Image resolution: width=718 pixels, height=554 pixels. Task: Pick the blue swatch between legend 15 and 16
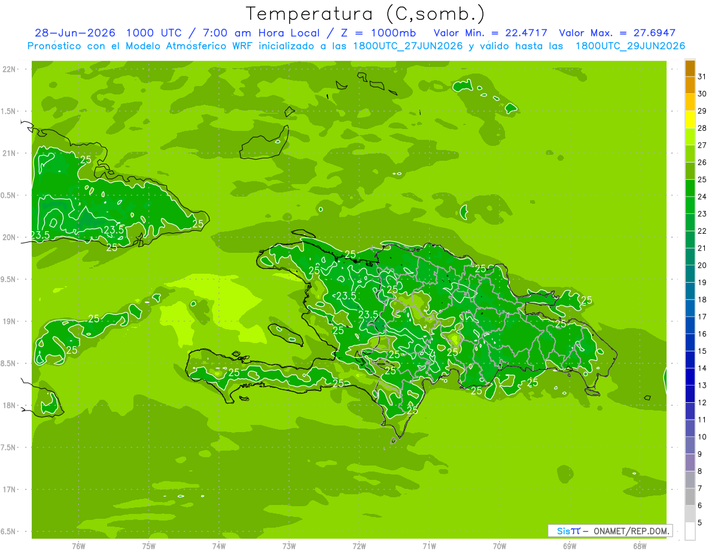click(690, 342)
